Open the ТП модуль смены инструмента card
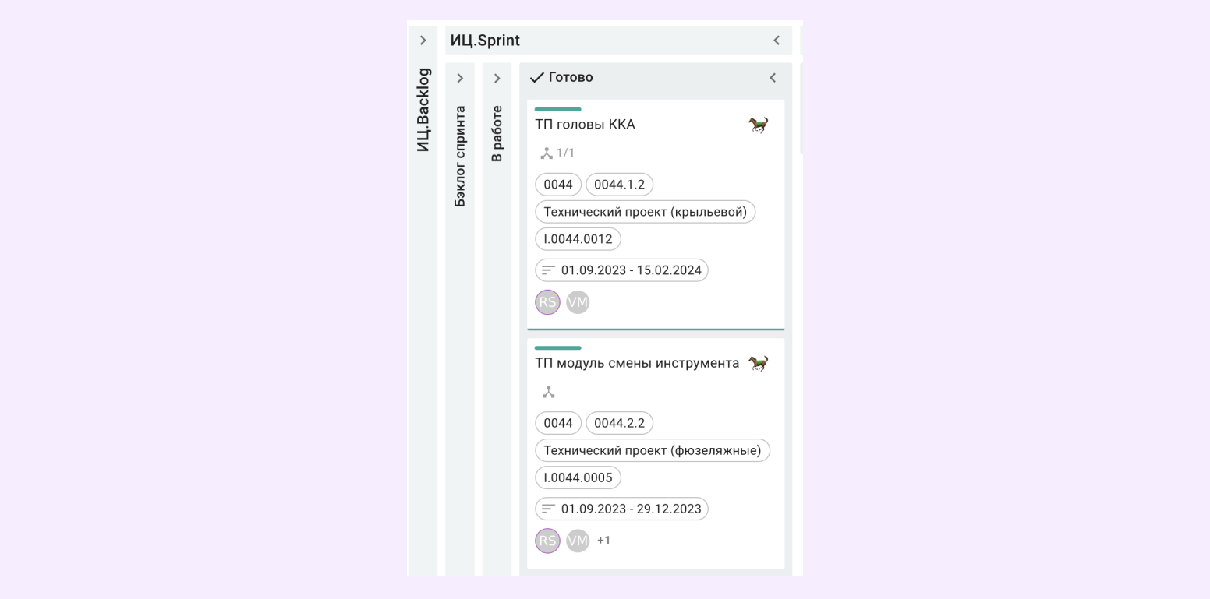The height and width of the screenshot is (599, 1210). [x=636, y=363]
